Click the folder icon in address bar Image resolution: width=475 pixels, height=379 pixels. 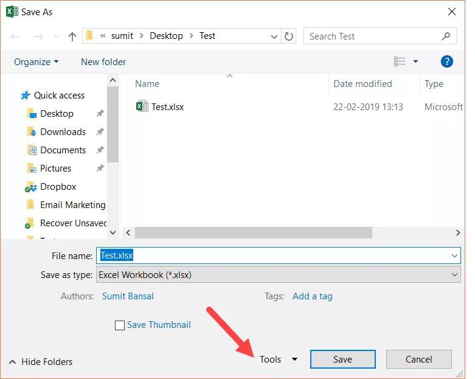pos(89,36)
